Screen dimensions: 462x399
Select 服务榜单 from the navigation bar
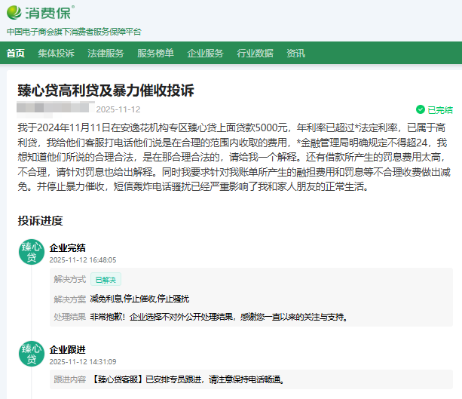click(x=155, y=54)
